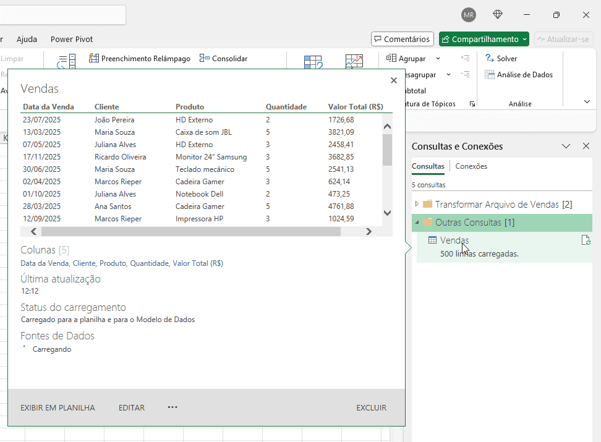Switch to the Conexões tab
601x442 pixels.
[471, 166]
